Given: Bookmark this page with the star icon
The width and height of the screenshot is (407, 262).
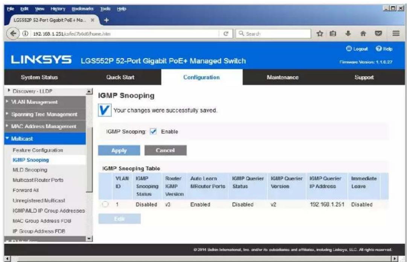Looking at the screenshot, I should tap(320, 34).
